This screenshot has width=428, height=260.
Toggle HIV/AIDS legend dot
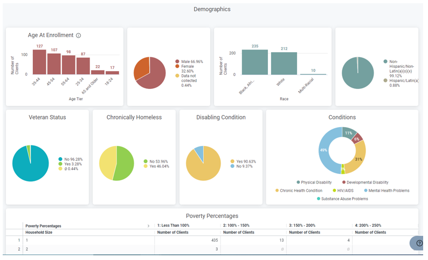(334, 191)
